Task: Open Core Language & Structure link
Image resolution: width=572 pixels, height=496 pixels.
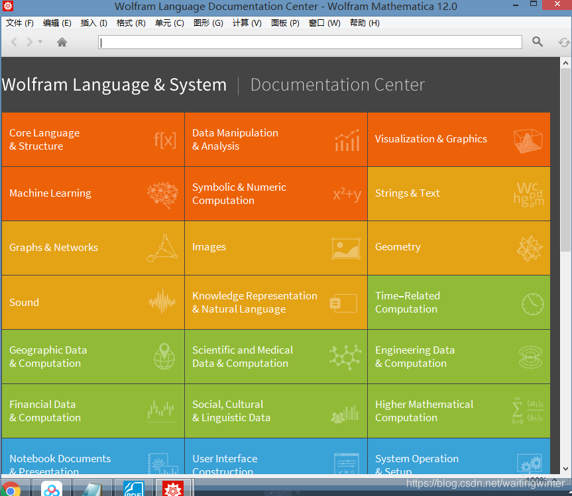Action: click(x=44, y=140)
